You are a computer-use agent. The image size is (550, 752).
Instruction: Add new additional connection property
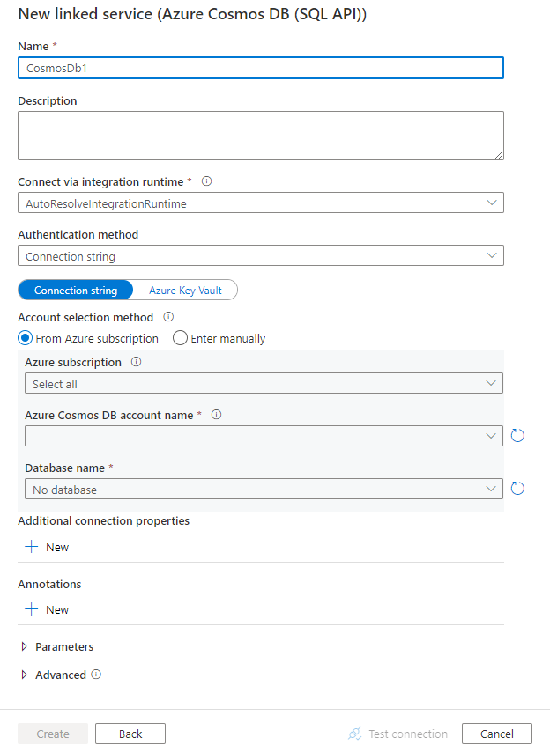coord(48,547)
